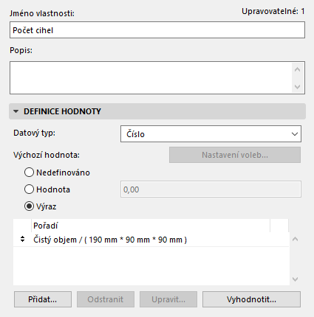Click the Pořadí column header
Screen dimensions: 314x317
pos(151,226)
